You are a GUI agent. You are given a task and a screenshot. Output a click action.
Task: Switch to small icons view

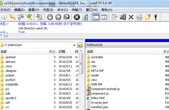point(104,17)
